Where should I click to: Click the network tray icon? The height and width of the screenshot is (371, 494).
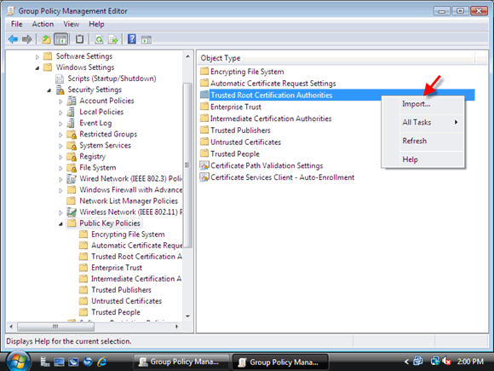click(x=435, y=361)
